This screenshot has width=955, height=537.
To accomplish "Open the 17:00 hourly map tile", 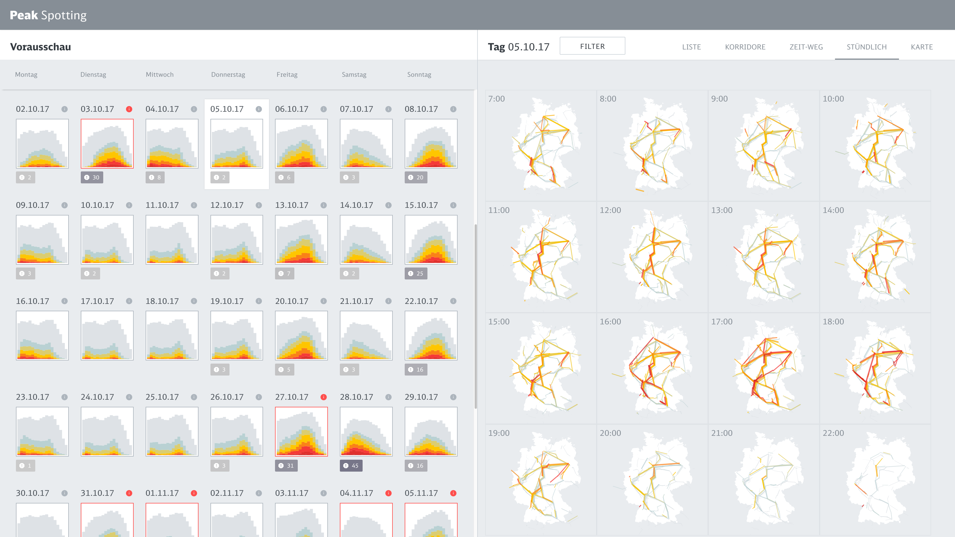I will tap(763, 368).
